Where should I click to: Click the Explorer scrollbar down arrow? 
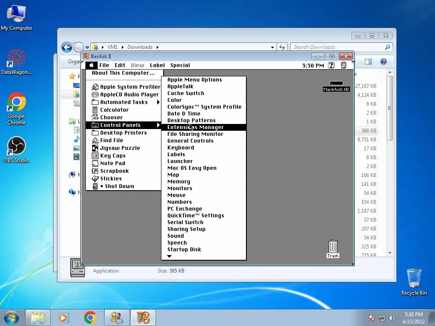click(x=390, y=253)
